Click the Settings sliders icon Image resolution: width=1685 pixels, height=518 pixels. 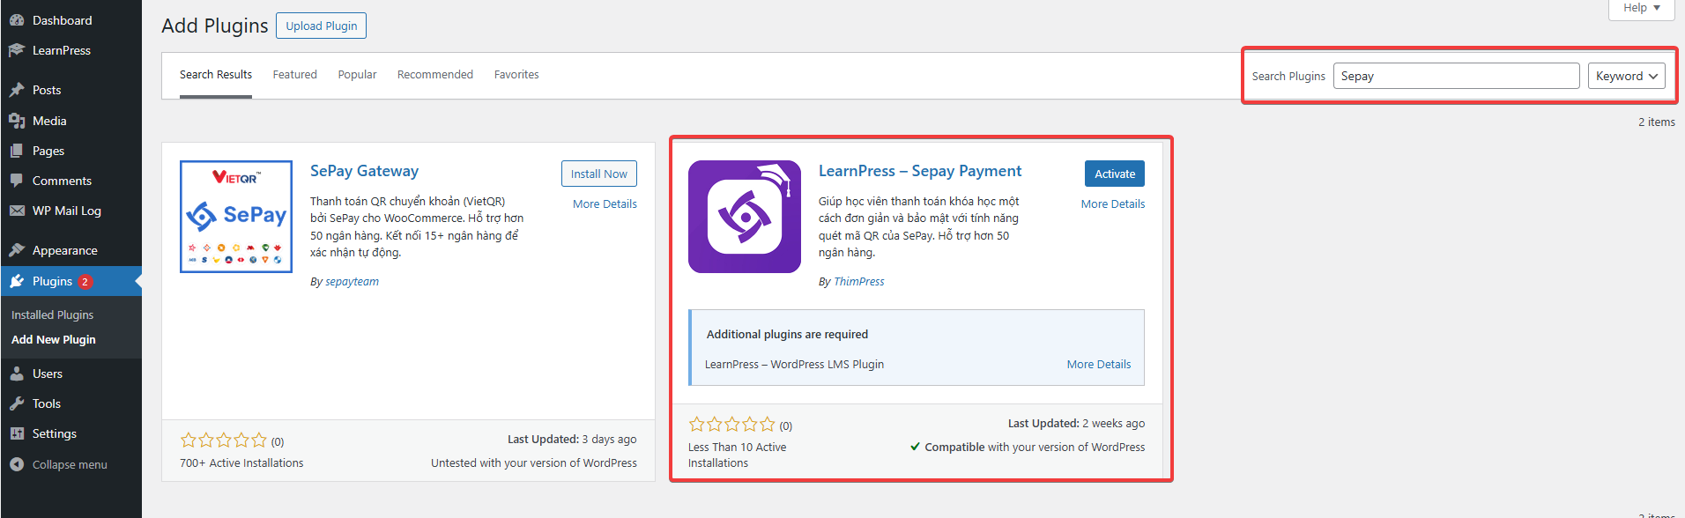coord(17,433)
